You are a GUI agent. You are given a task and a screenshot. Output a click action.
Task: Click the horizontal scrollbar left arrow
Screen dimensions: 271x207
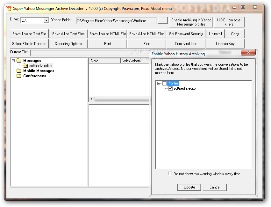pos(91,99)
